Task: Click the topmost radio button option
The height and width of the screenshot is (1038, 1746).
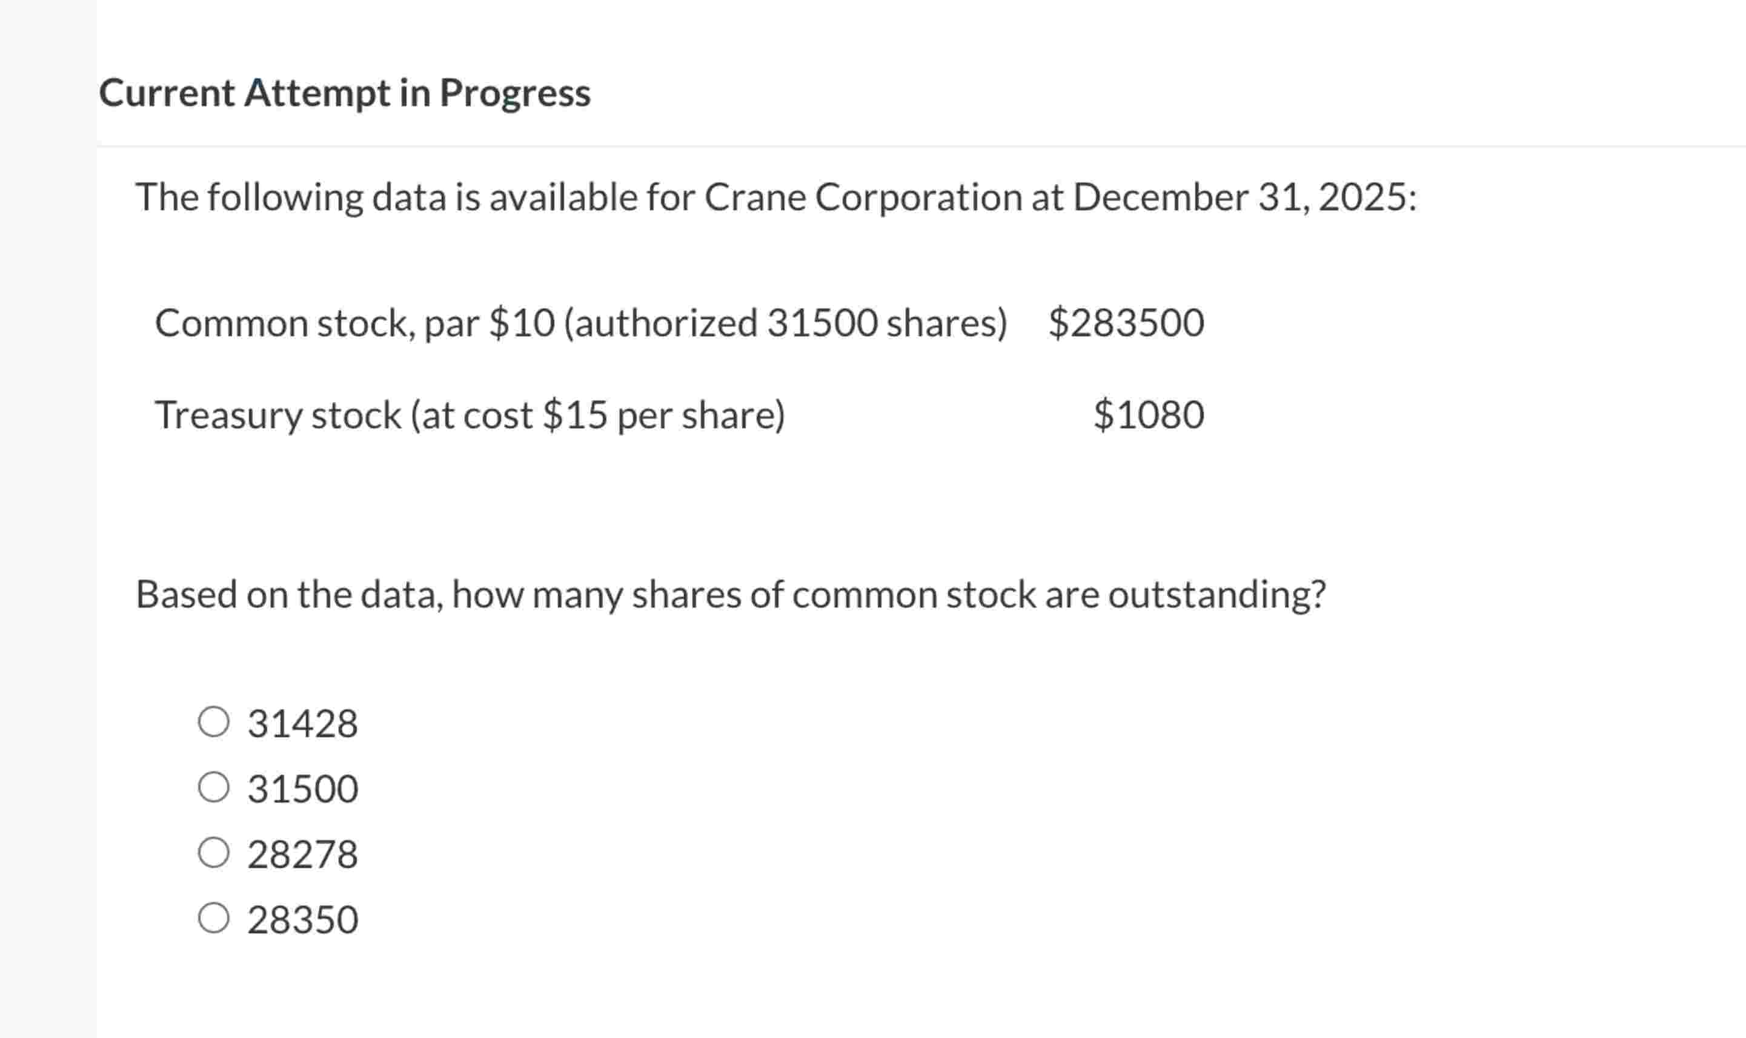Action: pyautogui.click(x=214, y=722)
